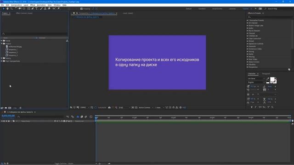Switch to the Standard workspace

pyautogui.click(x=202, y=9)
